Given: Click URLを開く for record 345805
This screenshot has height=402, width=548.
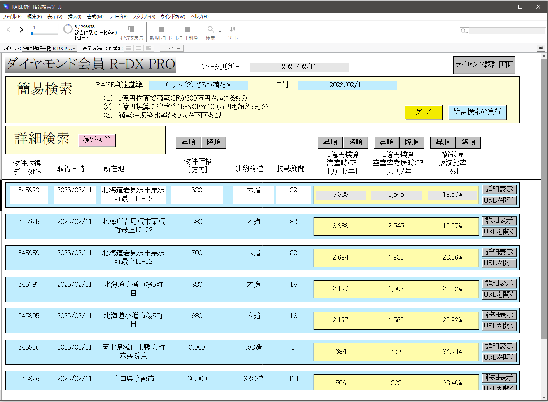Looking at the screenshot, I should click(499, 326).
